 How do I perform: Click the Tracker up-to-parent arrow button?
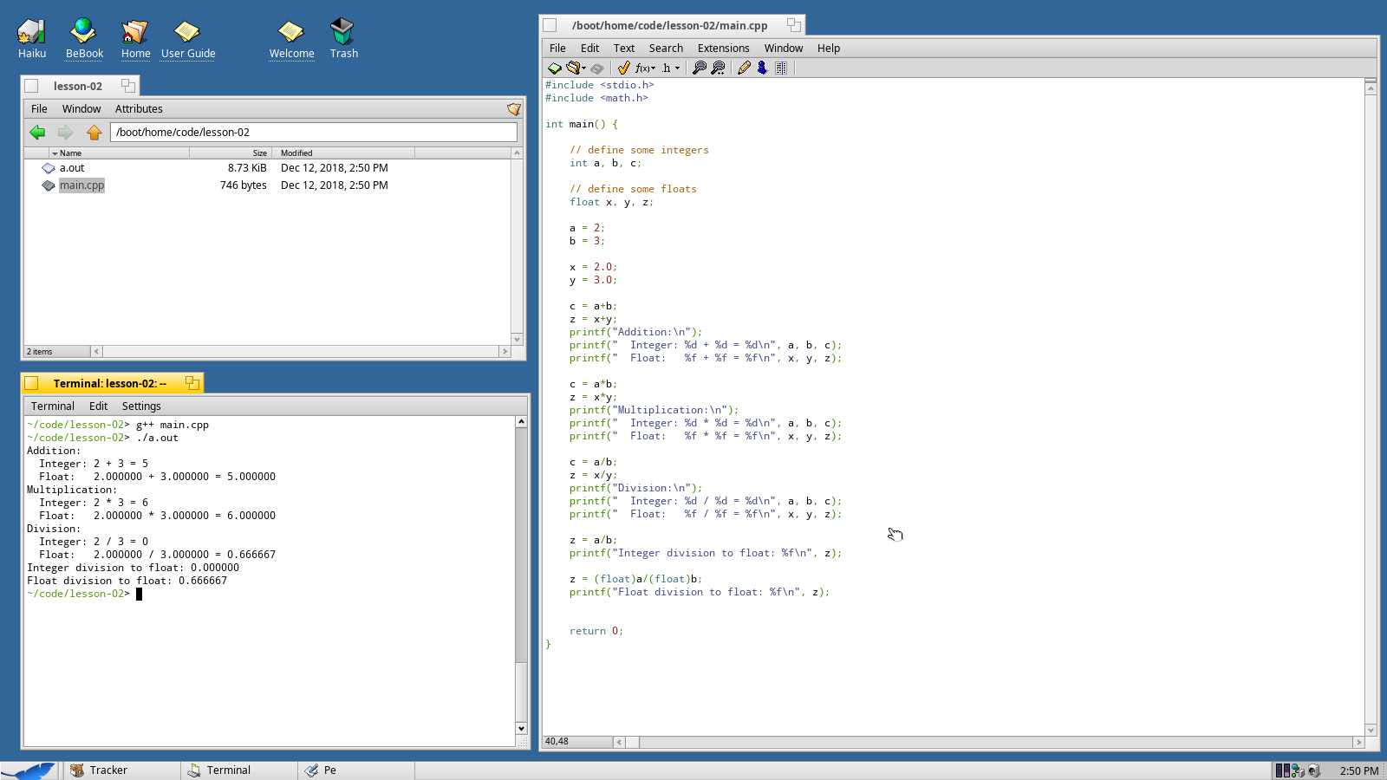94,133
